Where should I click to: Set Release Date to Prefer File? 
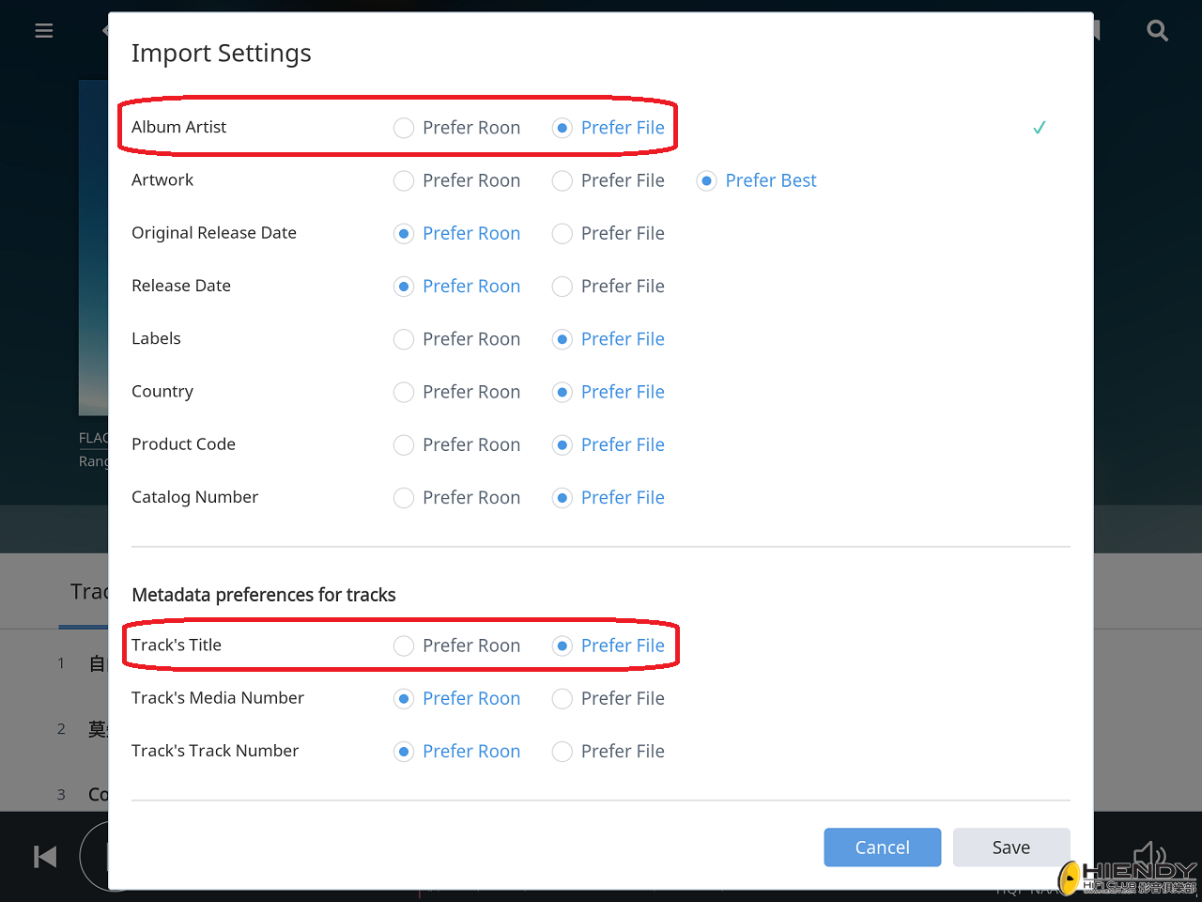click(562, 287)
